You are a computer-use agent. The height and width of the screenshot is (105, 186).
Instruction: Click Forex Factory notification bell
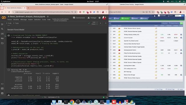click(x=155, y=16)
